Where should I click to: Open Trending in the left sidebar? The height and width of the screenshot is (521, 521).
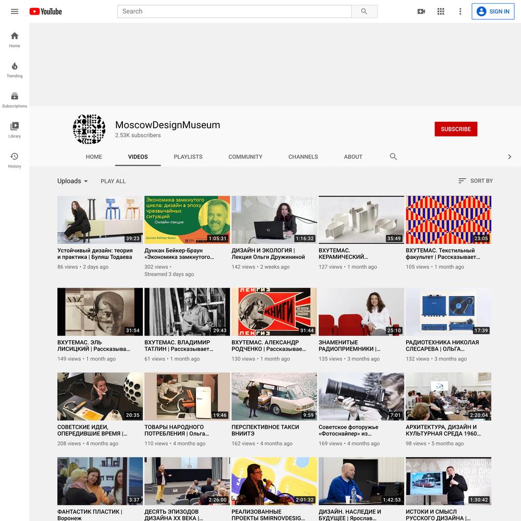[15, 70]
